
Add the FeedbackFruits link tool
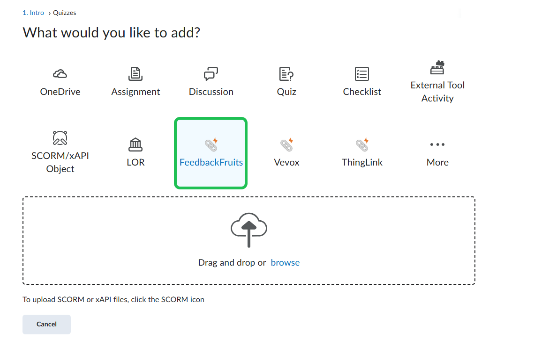(x=211, y=144)
